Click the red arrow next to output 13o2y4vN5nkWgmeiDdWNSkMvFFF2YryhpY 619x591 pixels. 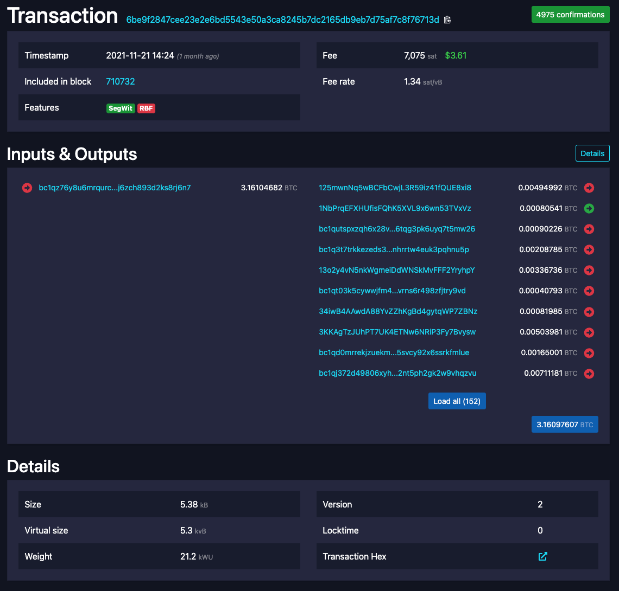click(x=589, y=270)
